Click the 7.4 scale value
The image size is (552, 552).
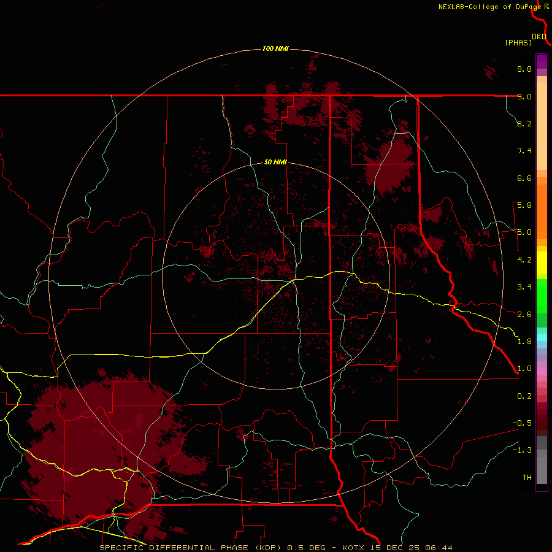pos(524,151)
